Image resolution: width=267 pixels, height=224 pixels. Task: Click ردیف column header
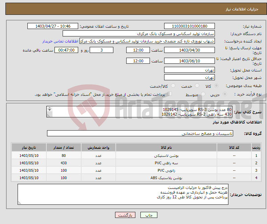pos(256,147)
